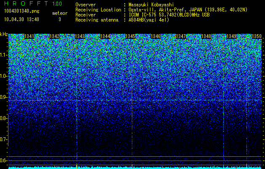
Task: Click the 1346 time marker
Action: (155, 36)
